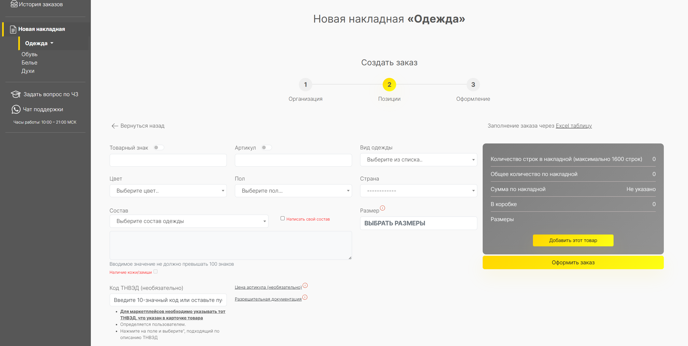Click the graduation cap question icon
688x346 pixels.
pyautogui.click(x=16, y=94)
